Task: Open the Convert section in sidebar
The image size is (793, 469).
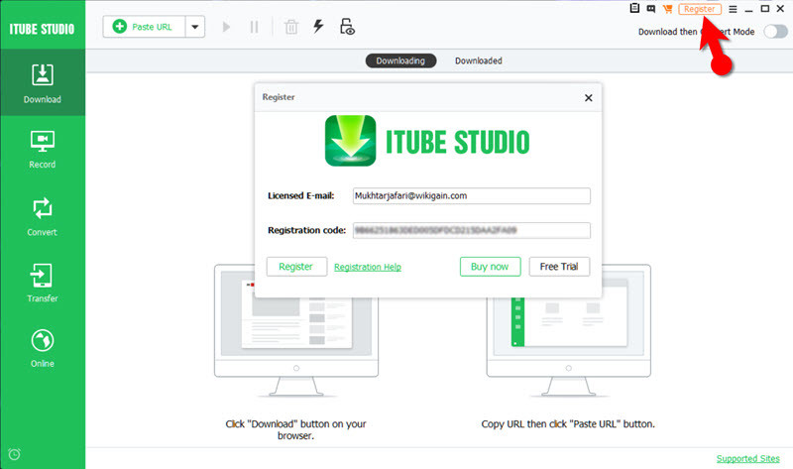Action: pyautogui.click(x=43, y=216)
